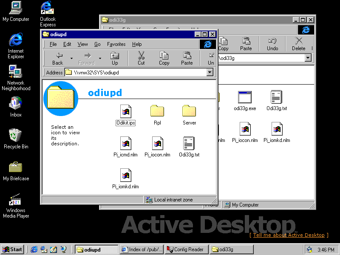Viewport: 340px width, 255px height.
Task: Select the Server folder
Action: 189,115
